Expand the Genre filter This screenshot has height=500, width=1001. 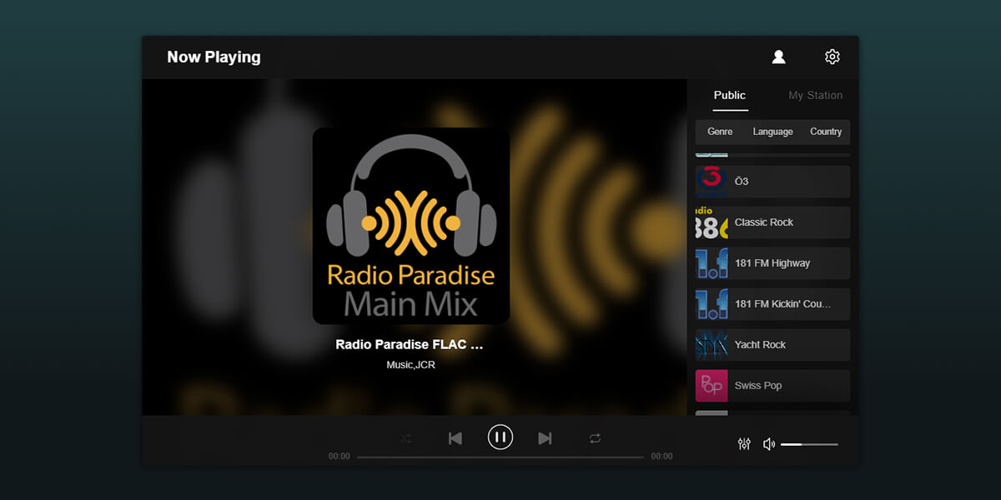pyautogui.click(x=720, y=132)
